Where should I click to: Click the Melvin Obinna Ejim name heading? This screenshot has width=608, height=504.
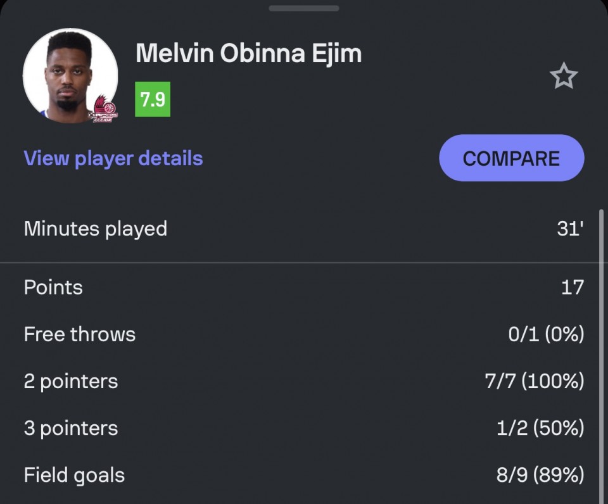pyautogui.click(x=248, y=54)
